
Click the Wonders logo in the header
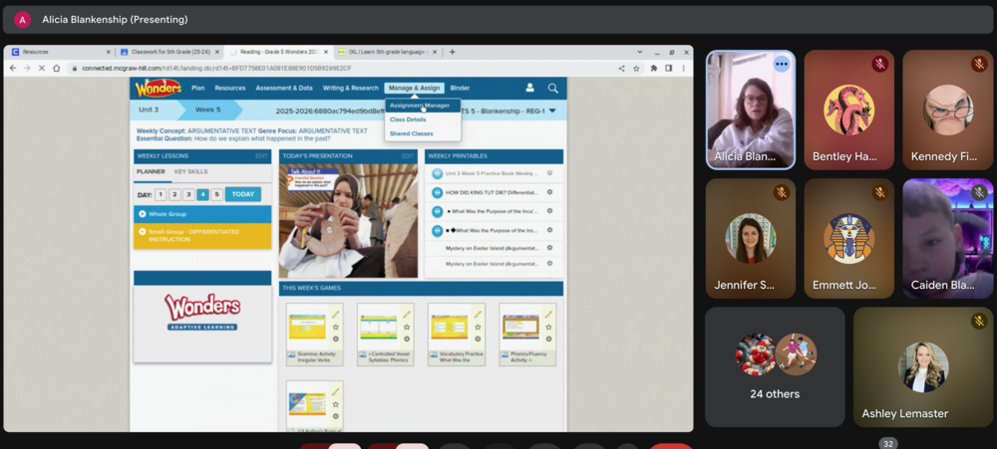pos(159,89)
